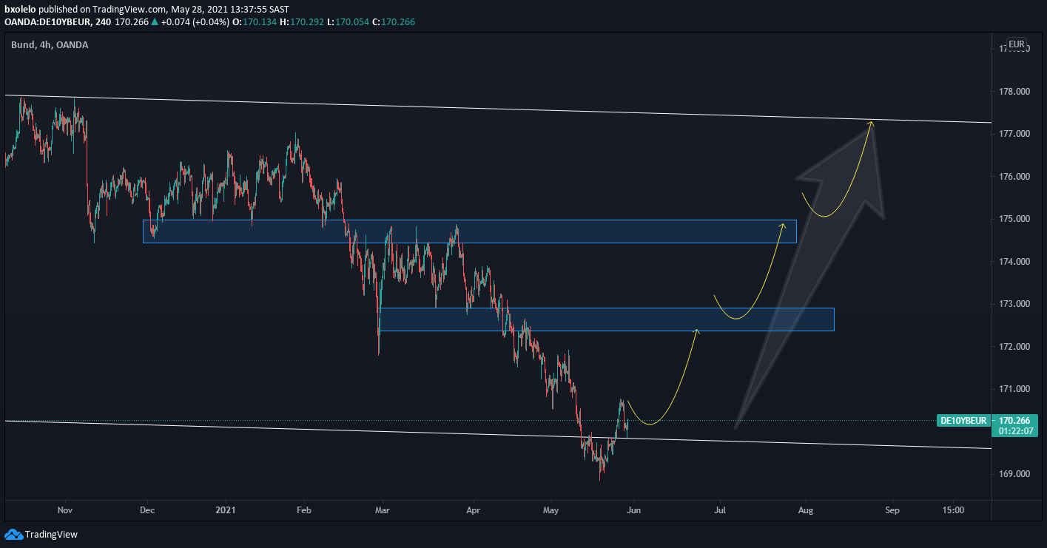Click the 177.000 price axis label

tap(1014, 134)
